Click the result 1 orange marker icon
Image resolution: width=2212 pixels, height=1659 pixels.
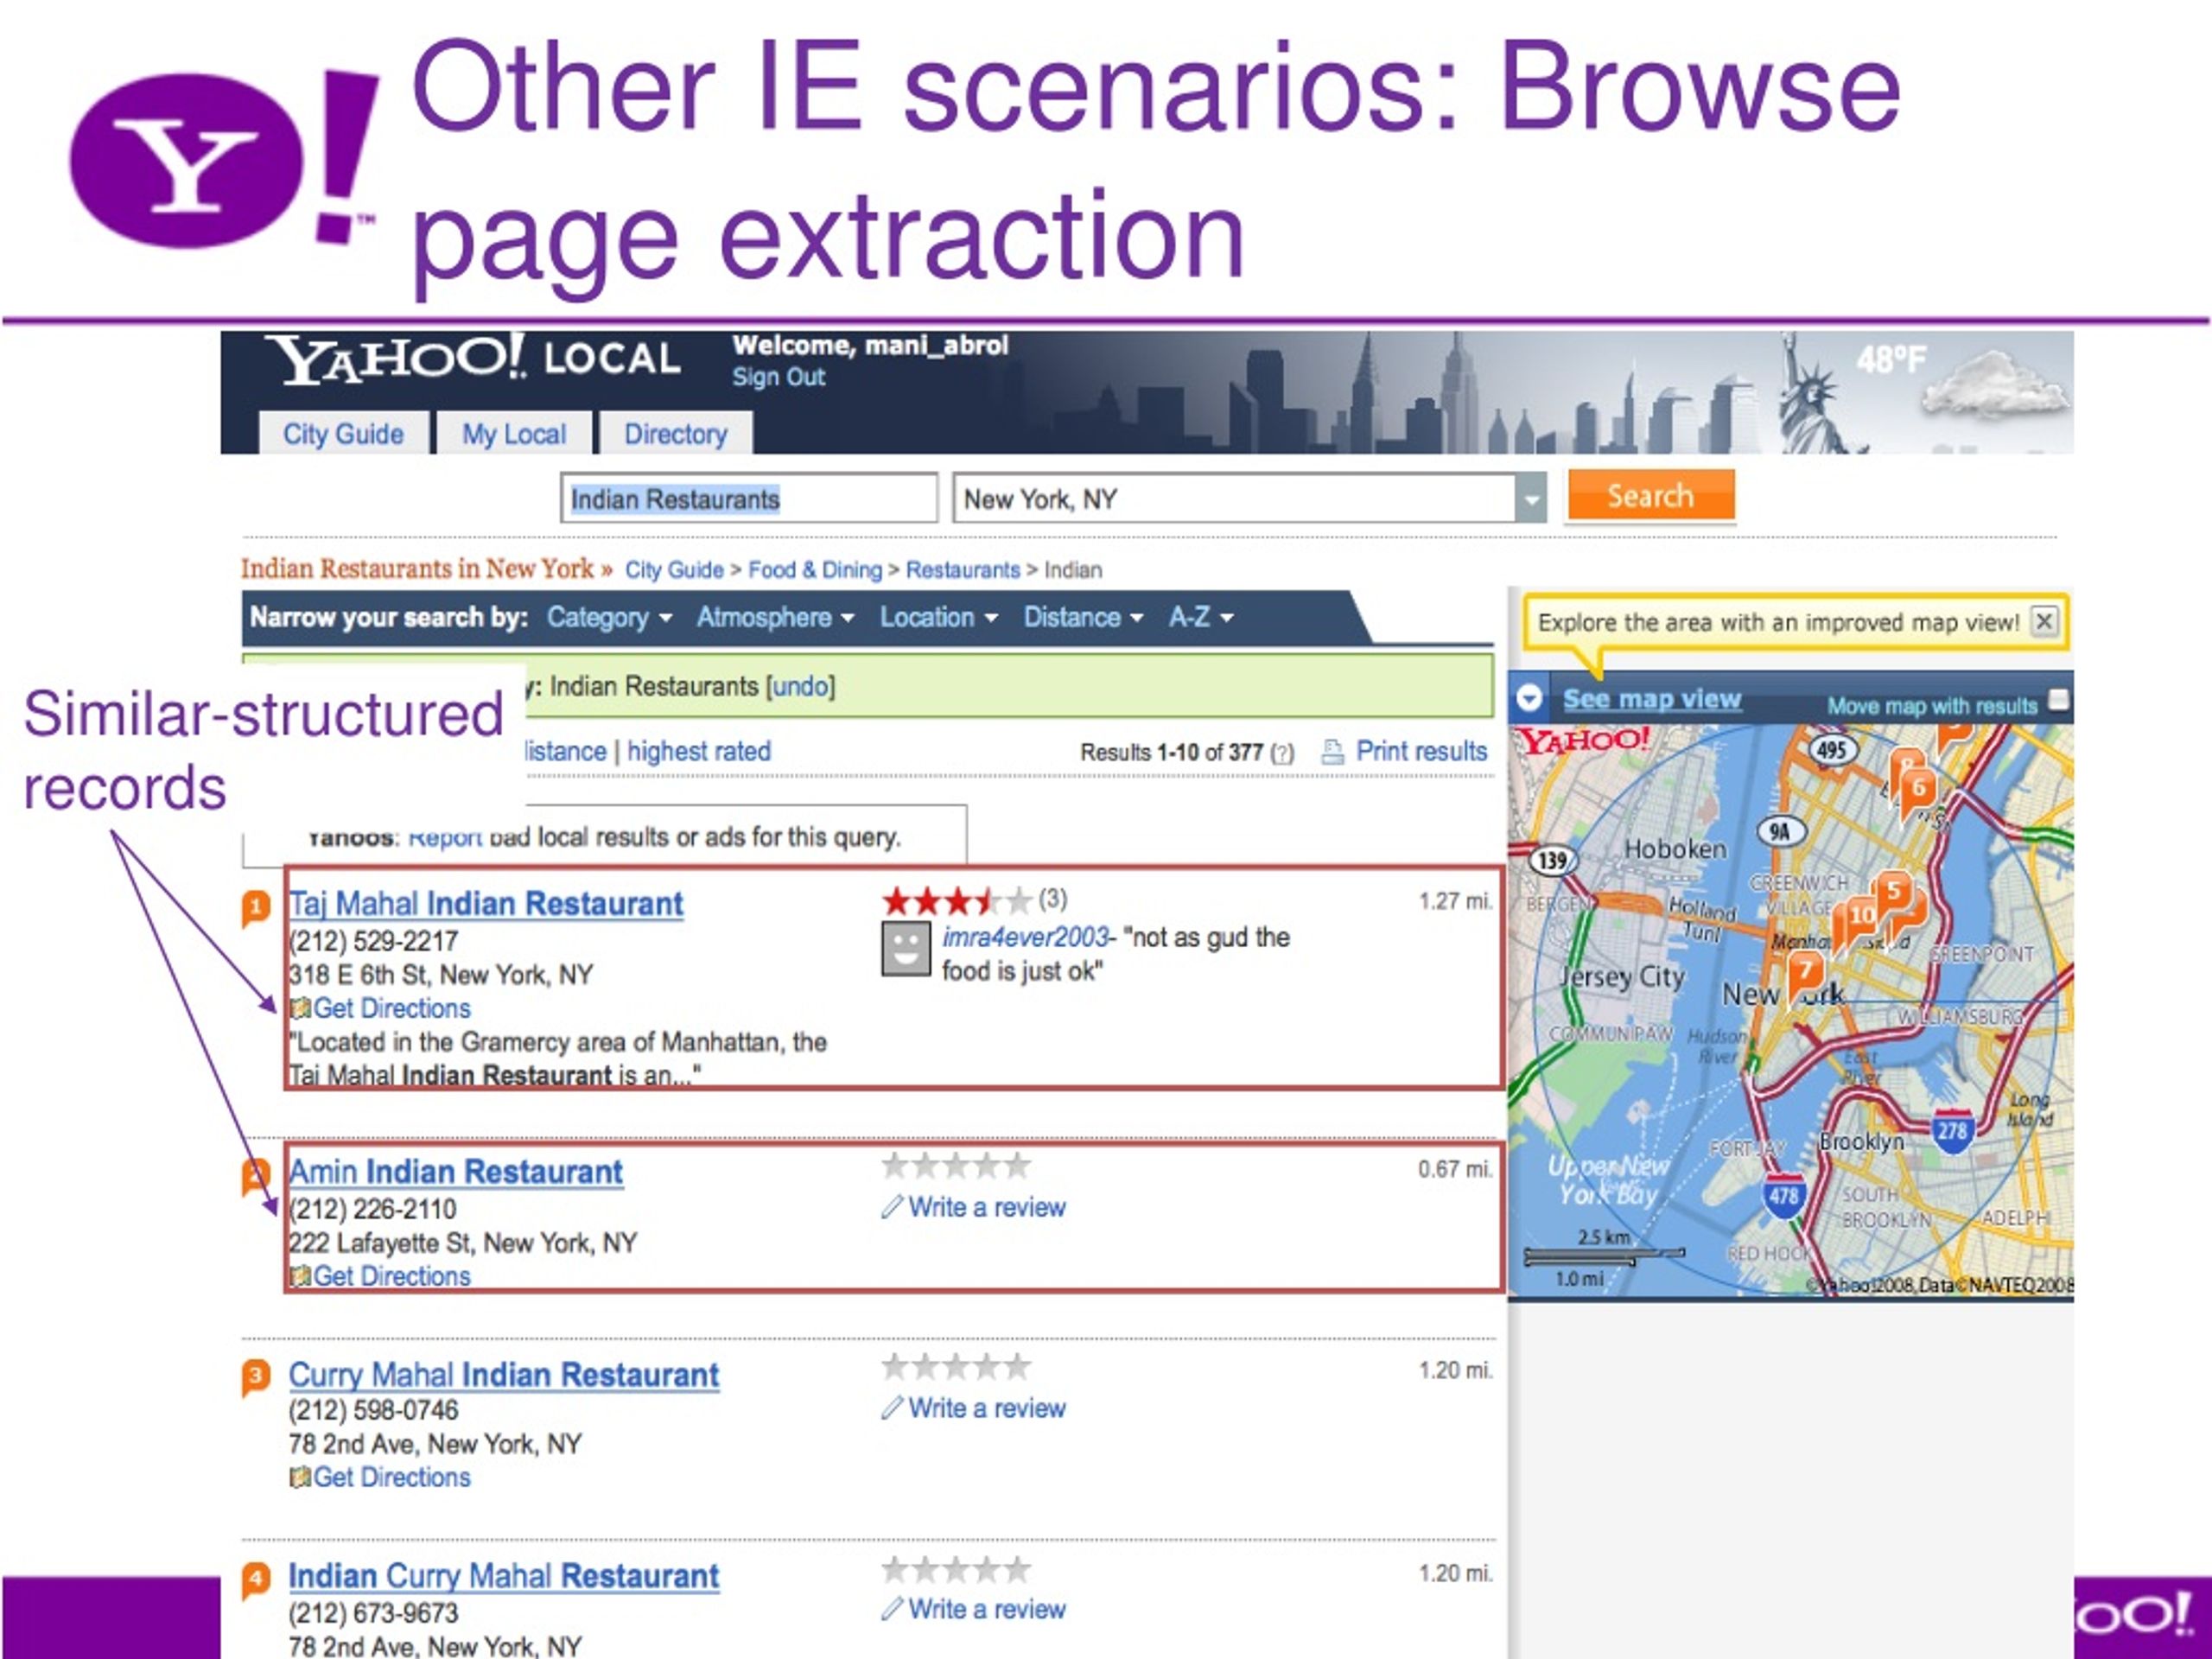point(256,908)
